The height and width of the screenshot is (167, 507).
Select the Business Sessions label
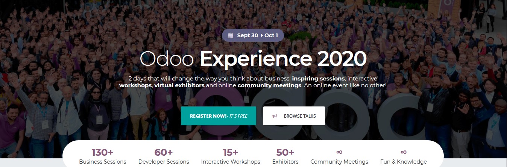click(103, 162)
